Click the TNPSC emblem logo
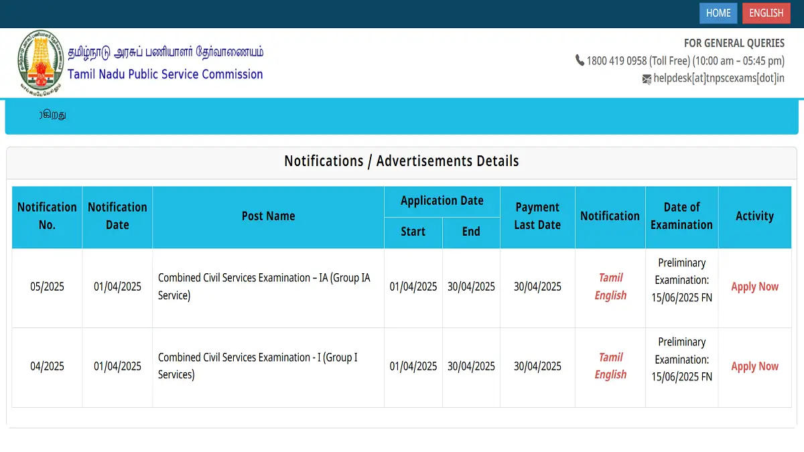This screenshot has width=804, height=452. point(40,62)
